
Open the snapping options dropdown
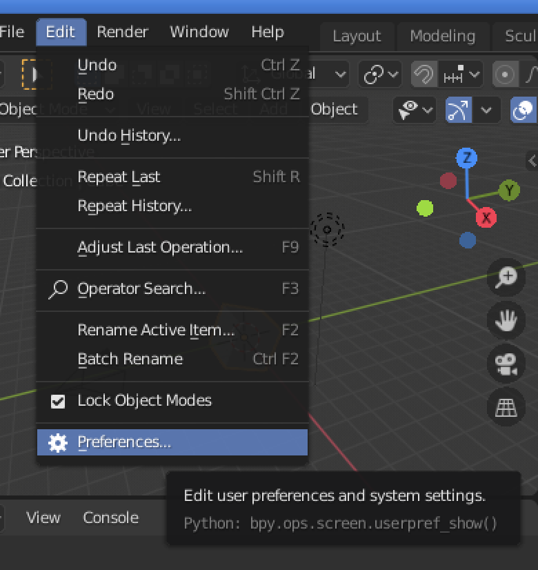(461, 74)
